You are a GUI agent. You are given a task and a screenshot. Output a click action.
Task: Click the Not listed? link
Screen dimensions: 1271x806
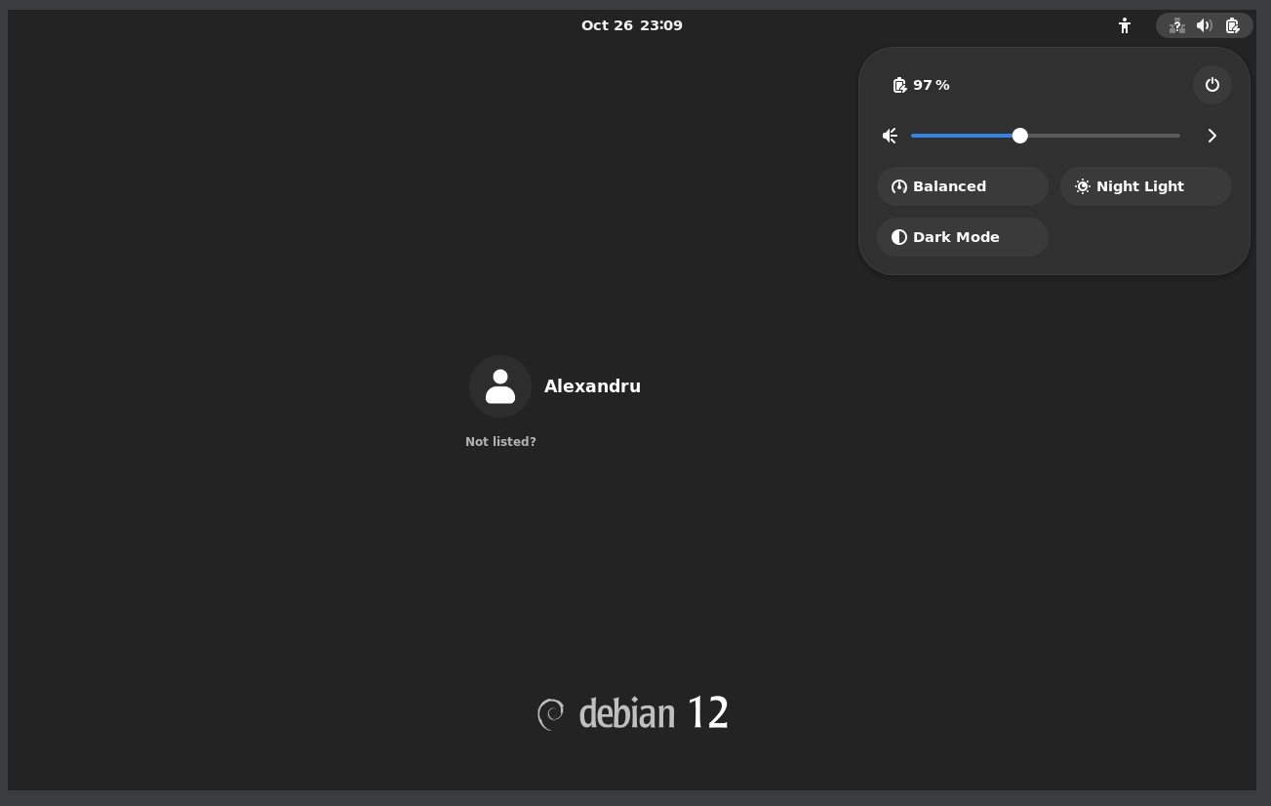(x=500, y=441)
